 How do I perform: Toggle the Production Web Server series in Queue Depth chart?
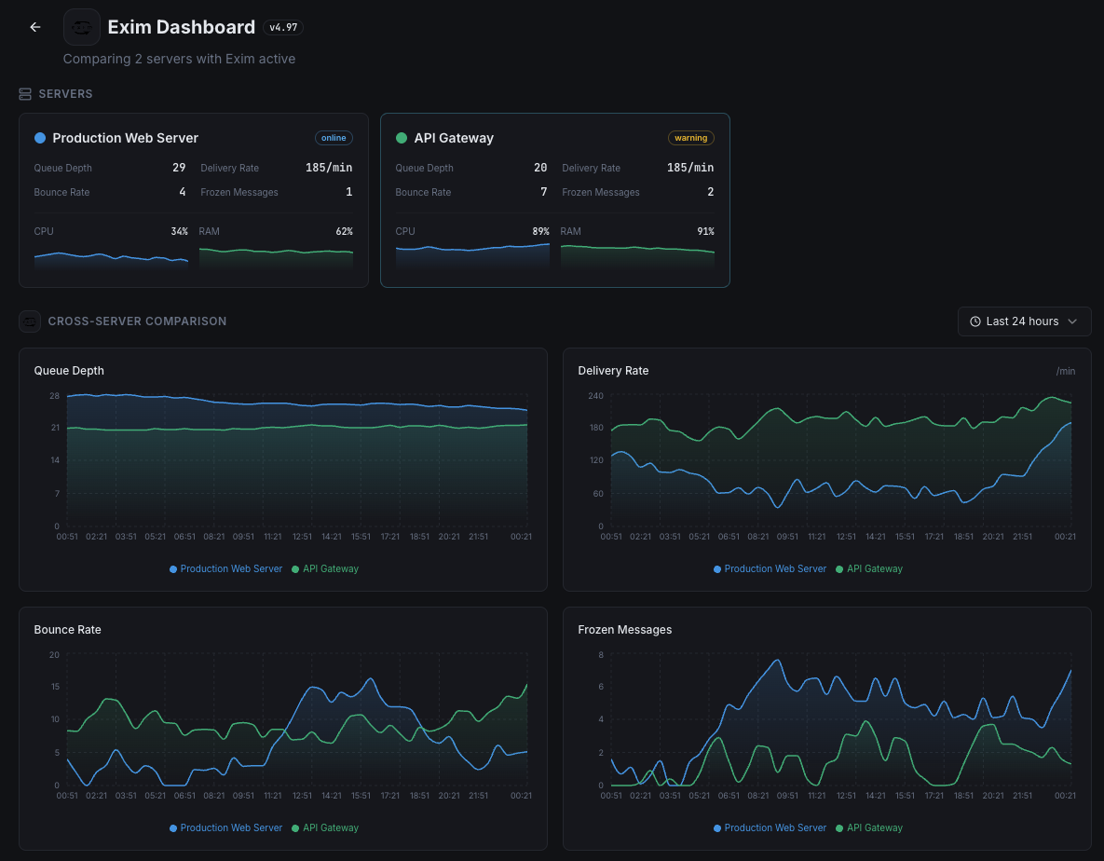tap(225, 568)
